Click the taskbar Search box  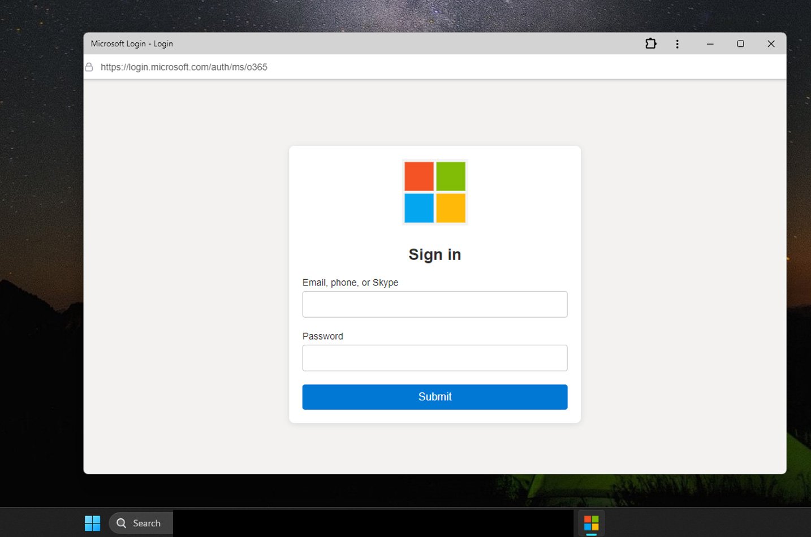tap(141, 523)
